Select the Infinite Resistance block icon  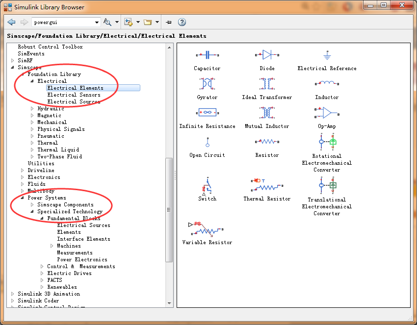coord(208,113)
